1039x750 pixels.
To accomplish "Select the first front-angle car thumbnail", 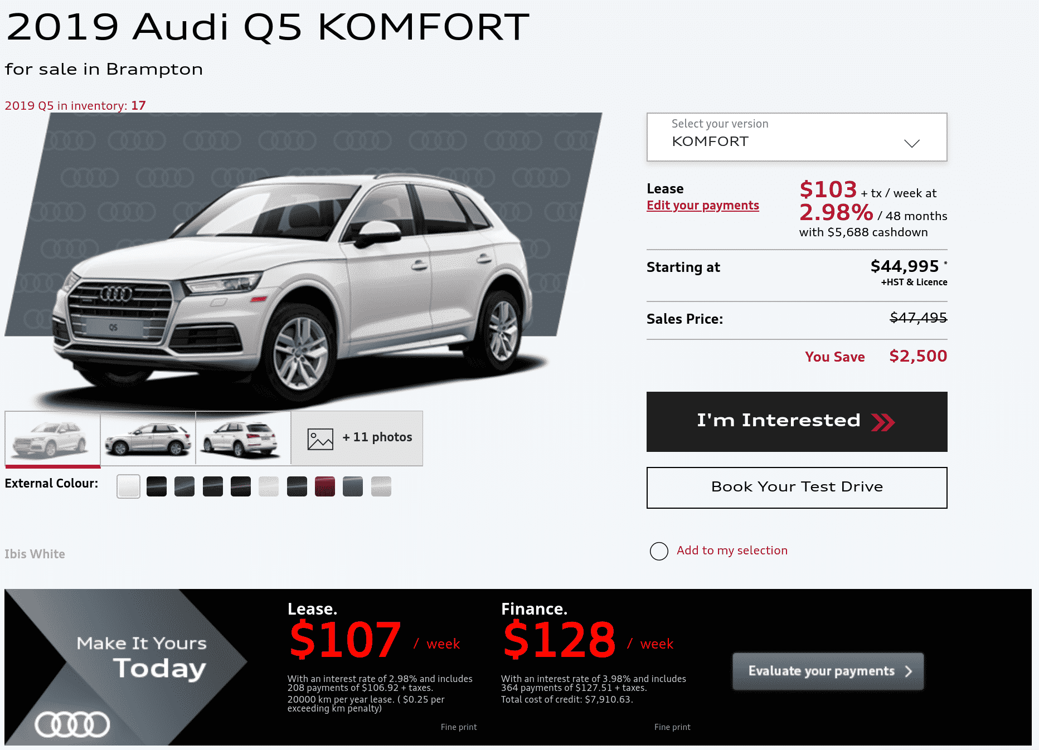I will [x=52, y=439].
